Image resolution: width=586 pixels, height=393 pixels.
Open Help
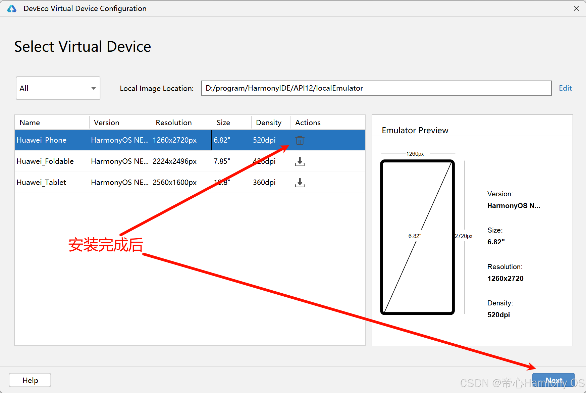(30, 380)
